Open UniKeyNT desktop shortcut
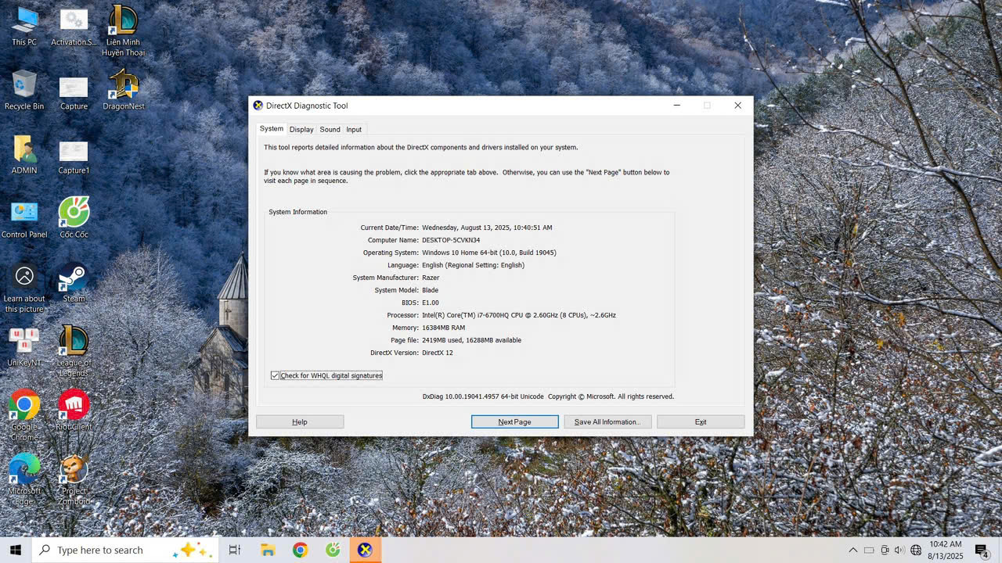The width and height of the screenshot is (1002, 563). (24, 342)
